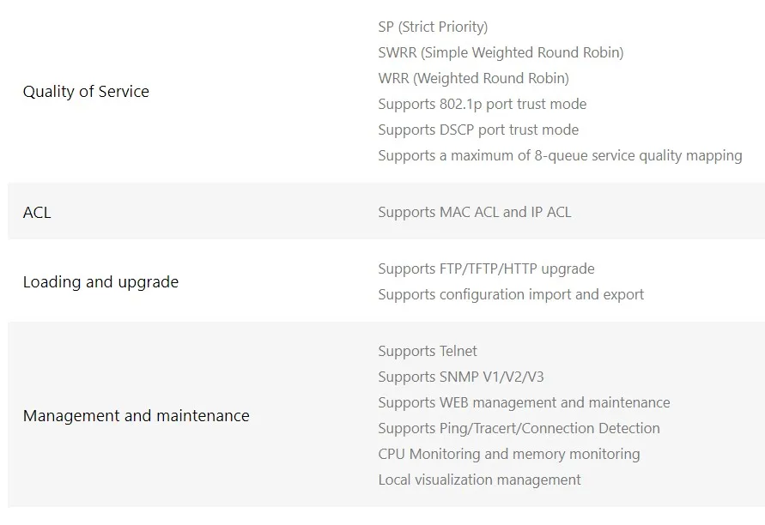The image size is (765, 525).
Task: Click the Quality of Service row label
Action: point(86,92)
